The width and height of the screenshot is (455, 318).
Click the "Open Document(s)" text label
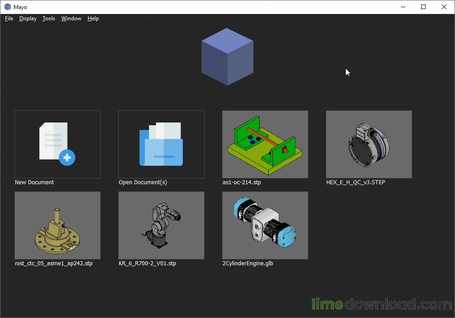click(x=143, y=182)
